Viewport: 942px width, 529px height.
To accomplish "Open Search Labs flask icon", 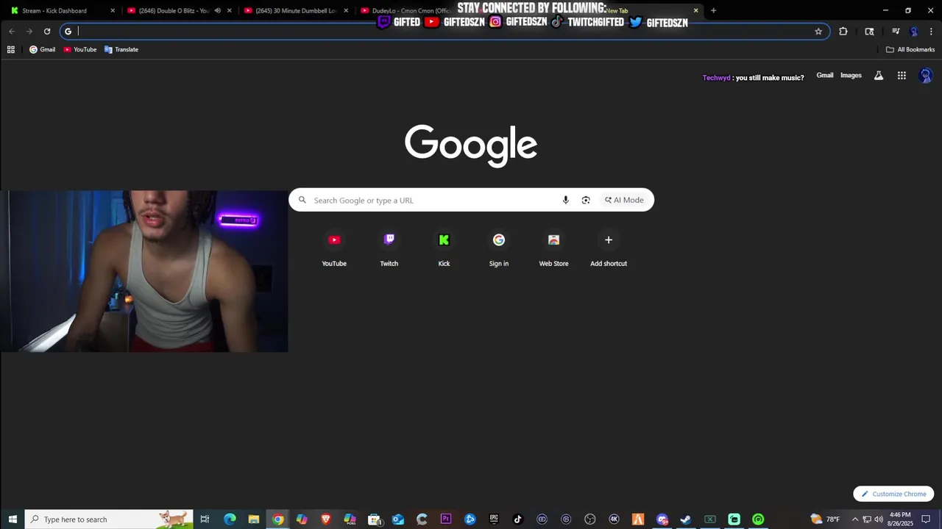I will (x=879, y=75).
